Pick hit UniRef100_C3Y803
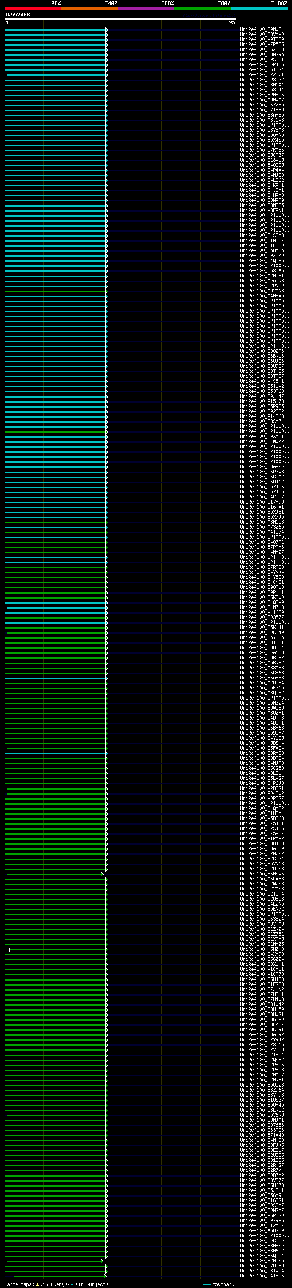 coord(262,130)
